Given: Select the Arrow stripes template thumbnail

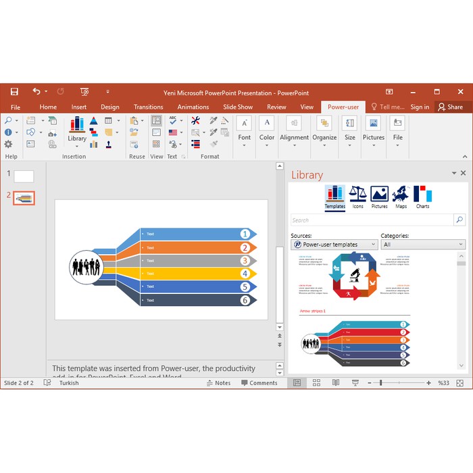Looking at the screenshot, I should (355, 343).
